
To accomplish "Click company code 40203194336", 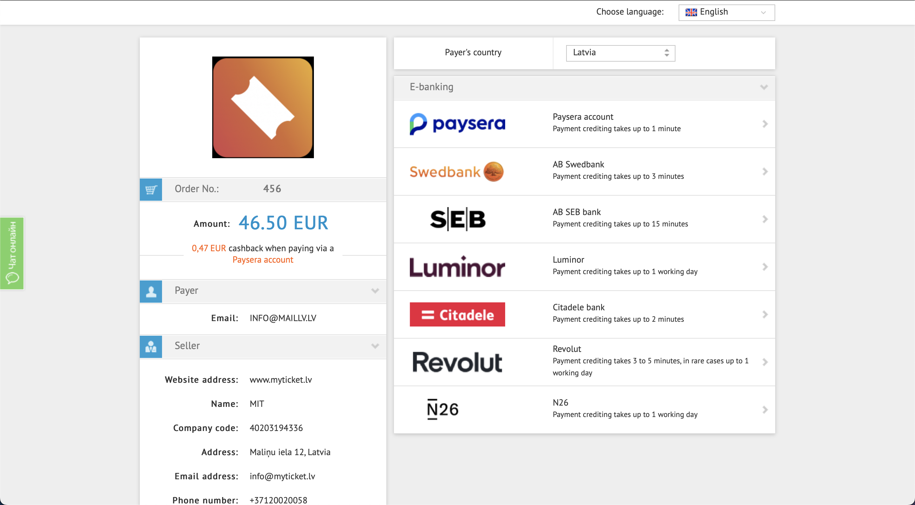I will pos(276,428).
